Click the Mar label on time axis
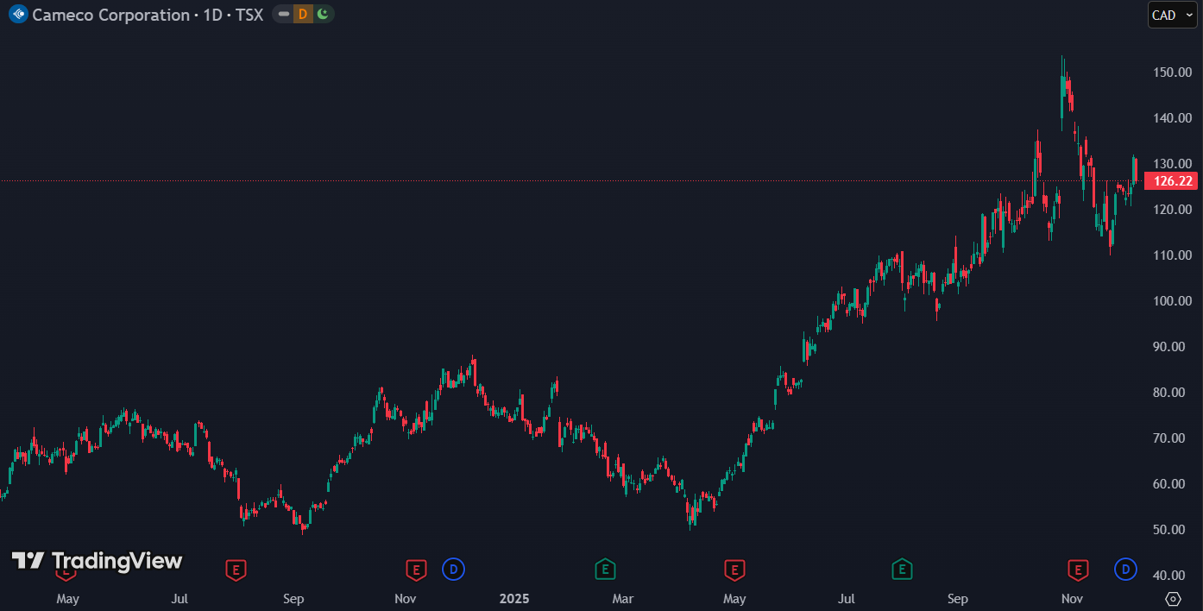Viewport: 1203px width, 611px height. (623, 599)
